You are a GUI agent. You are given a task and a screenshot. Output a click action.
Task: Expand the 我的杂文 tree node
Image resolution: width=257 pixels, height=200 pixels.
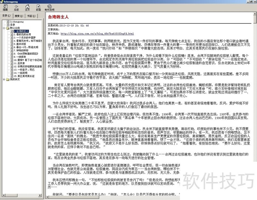point(4,79)
